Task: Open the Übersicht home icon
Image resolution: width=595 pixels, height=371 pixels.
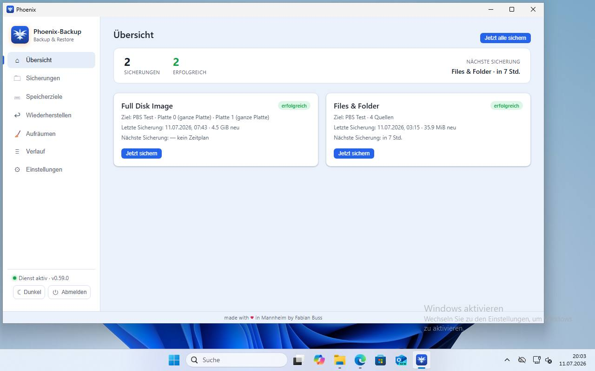Action: (x=17, y=60)
